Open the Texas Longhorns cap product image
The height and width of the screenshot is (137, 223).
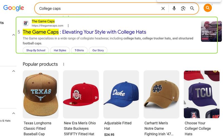(40, 94)
